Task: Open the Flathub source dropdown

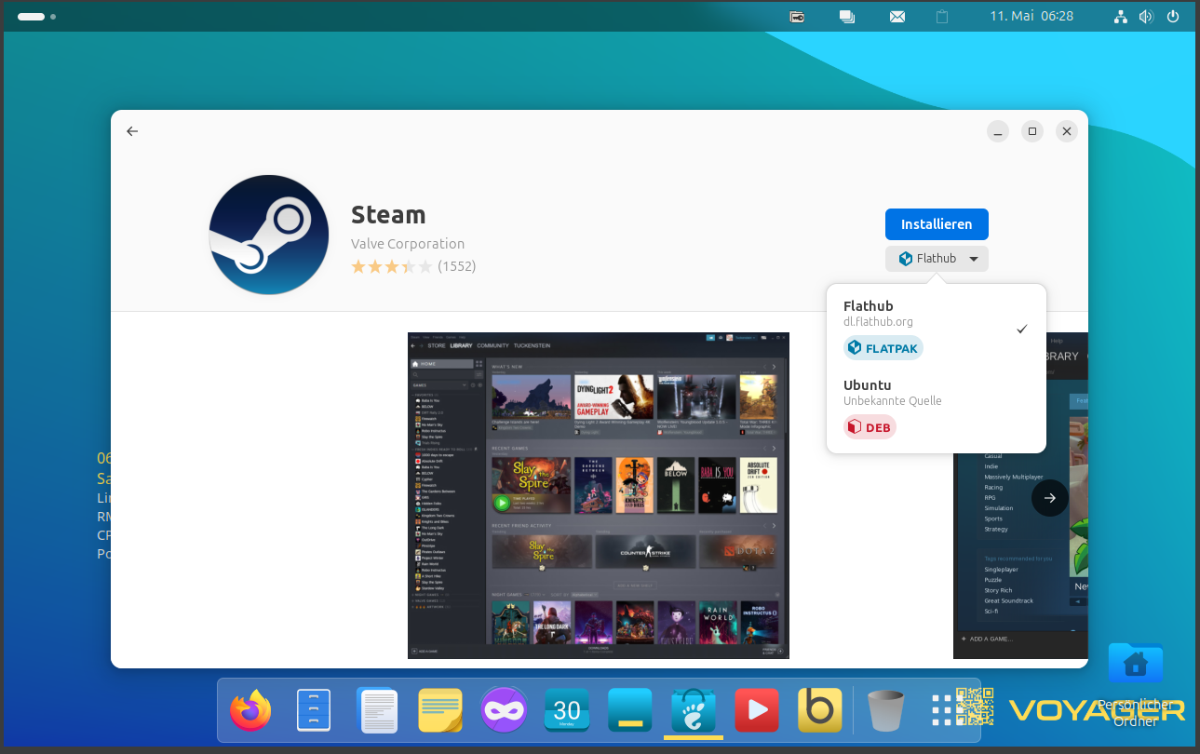Action: point(937,259)
